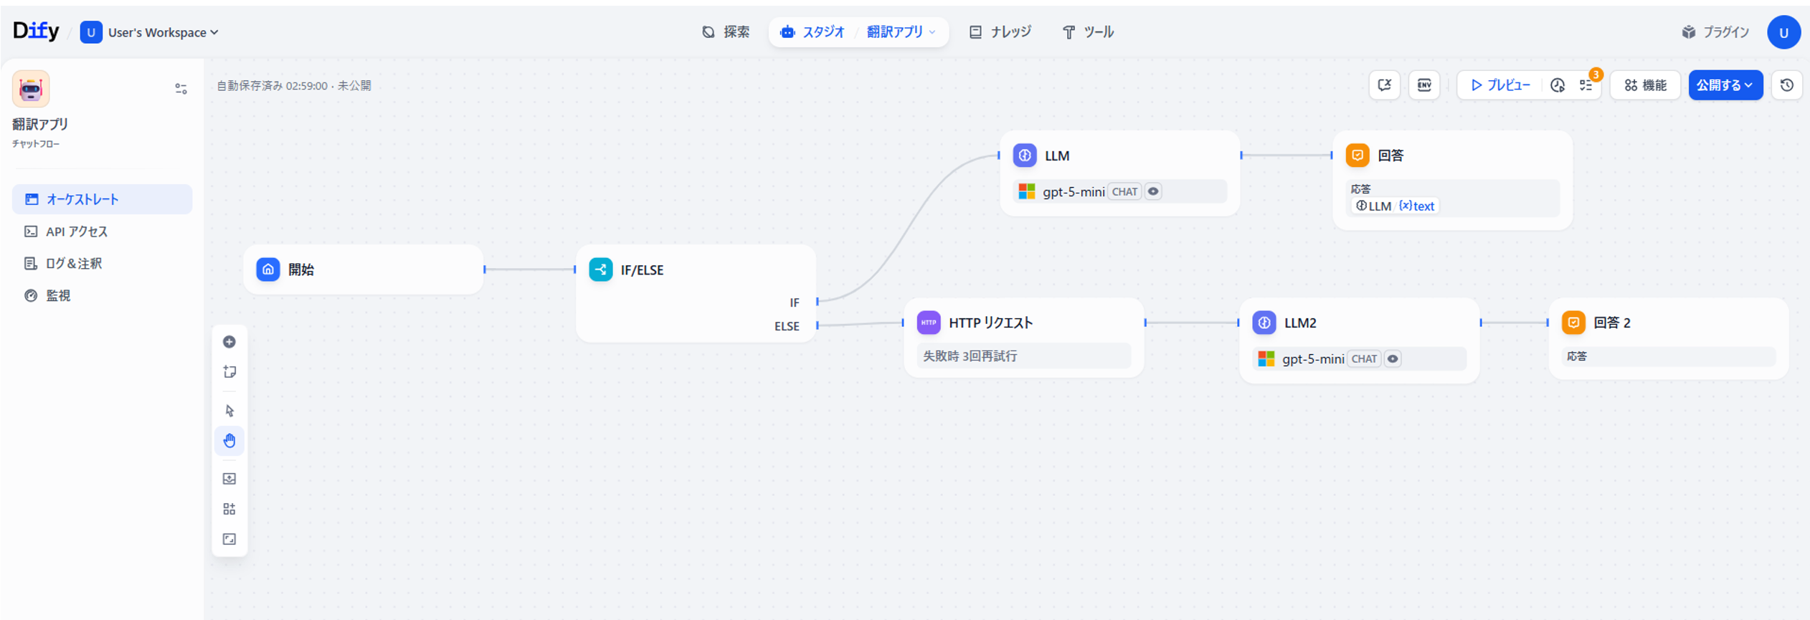Go to the ナレッジ tab

coord(1000,32)
